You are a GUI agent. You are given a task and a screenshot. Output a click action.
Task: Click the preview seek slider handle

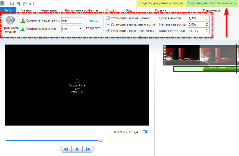click(x=100, y=140)
